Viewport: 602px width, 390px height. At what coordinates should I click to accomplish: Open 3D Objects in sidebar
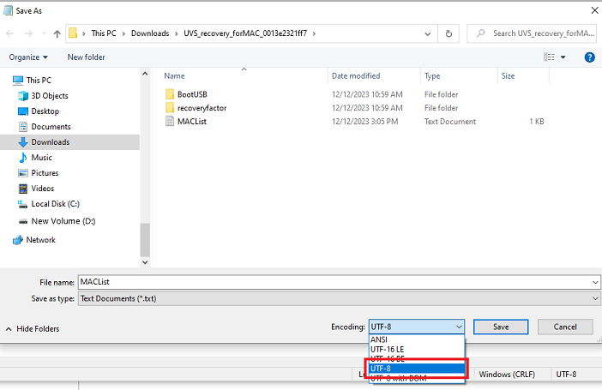(50, 96)
